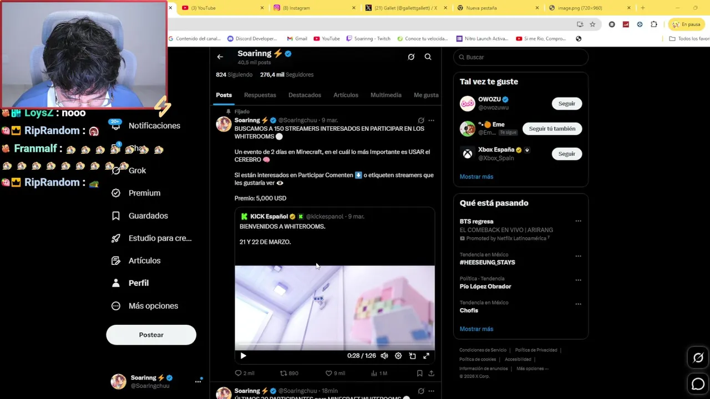Image resolution: width=710 pixels, height=399 pixels.
Task: Open the Gmail bookmark
Action: [297, 39]
